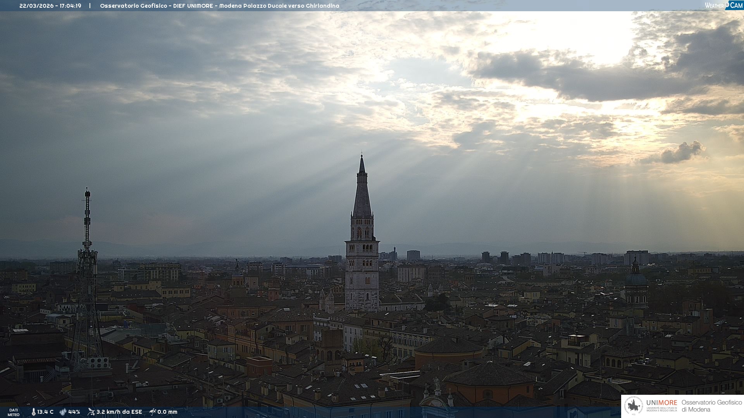The image size is (744, 418).
Task: Click the humidity water drops icon
Action: pos(63,412)
